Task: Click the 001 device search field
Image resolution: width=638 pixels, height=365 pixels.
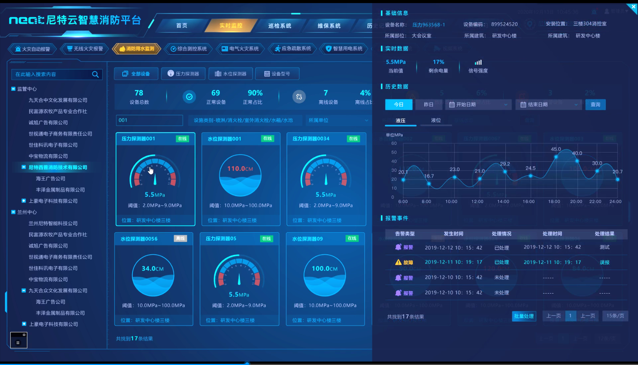Action: tap(149, 120)
